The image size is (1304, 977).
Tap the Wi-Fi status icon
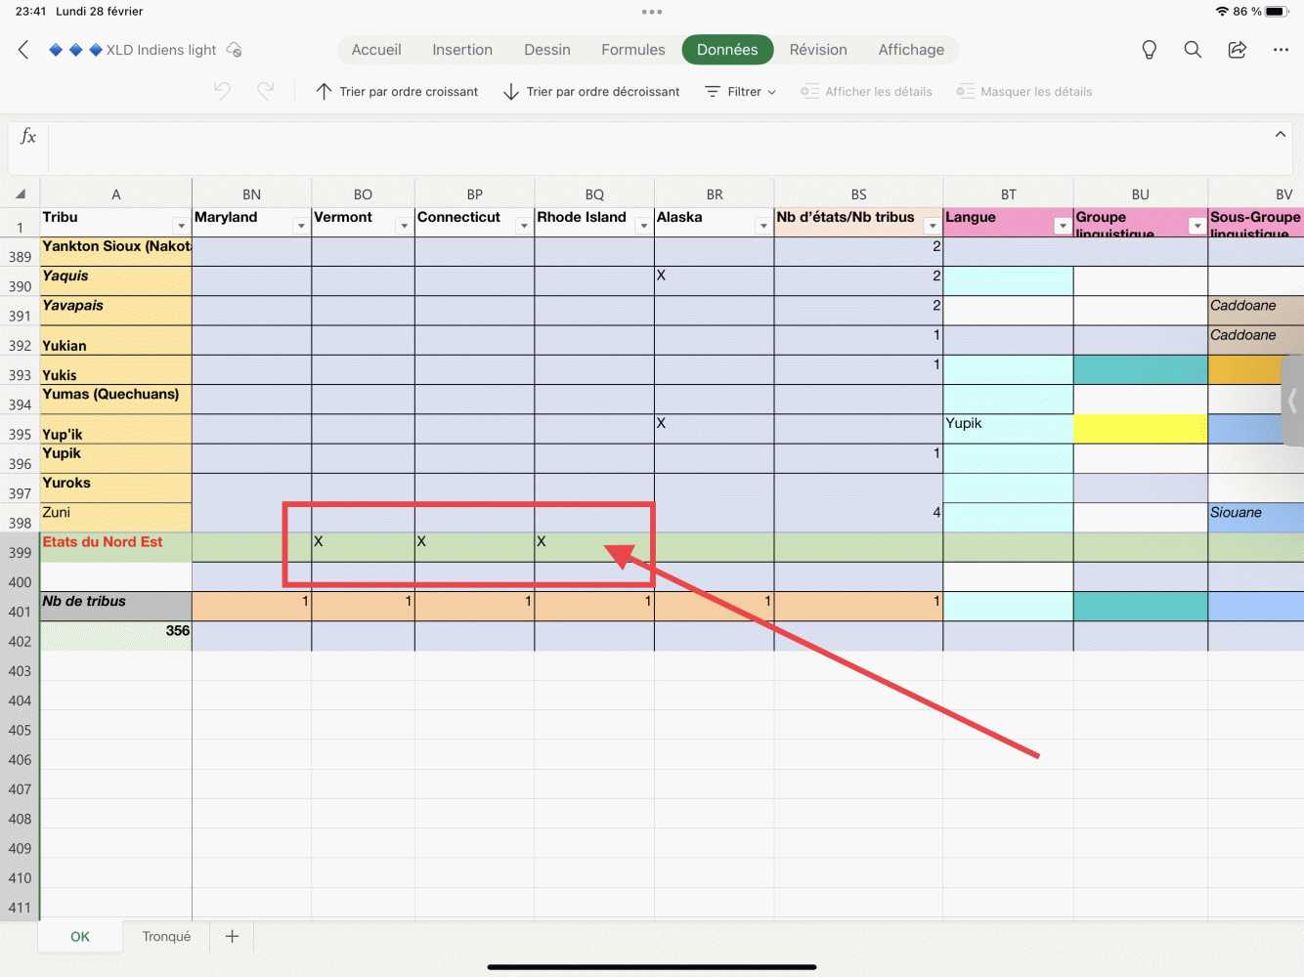tap(1222, 12)
